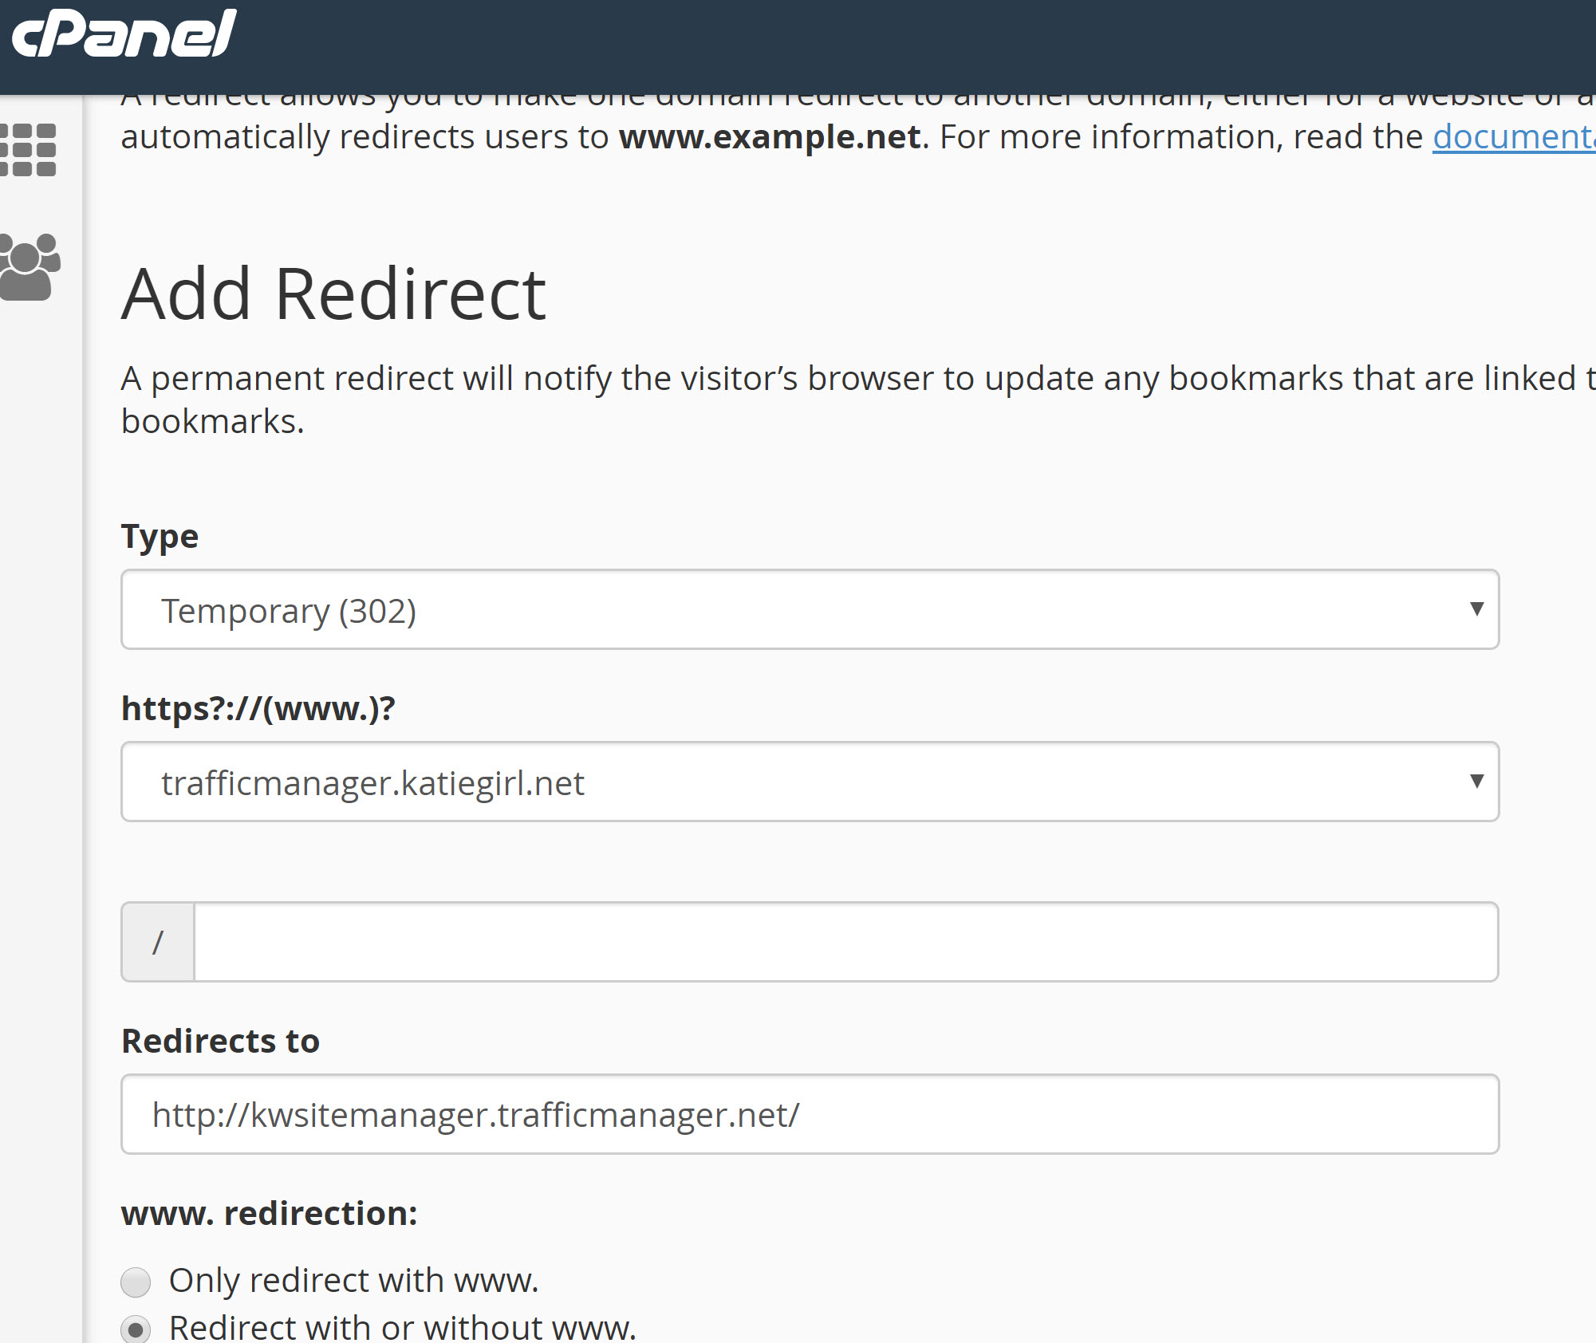The width and height of the screenshot is (1596, 1343).
Task: Click the https?://(www.)? label
Action: 258,708
